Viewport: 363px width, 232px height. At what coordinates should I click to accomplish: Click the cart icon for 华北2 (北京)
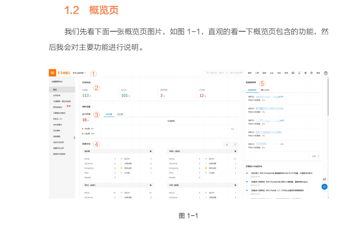click(235, 151)
